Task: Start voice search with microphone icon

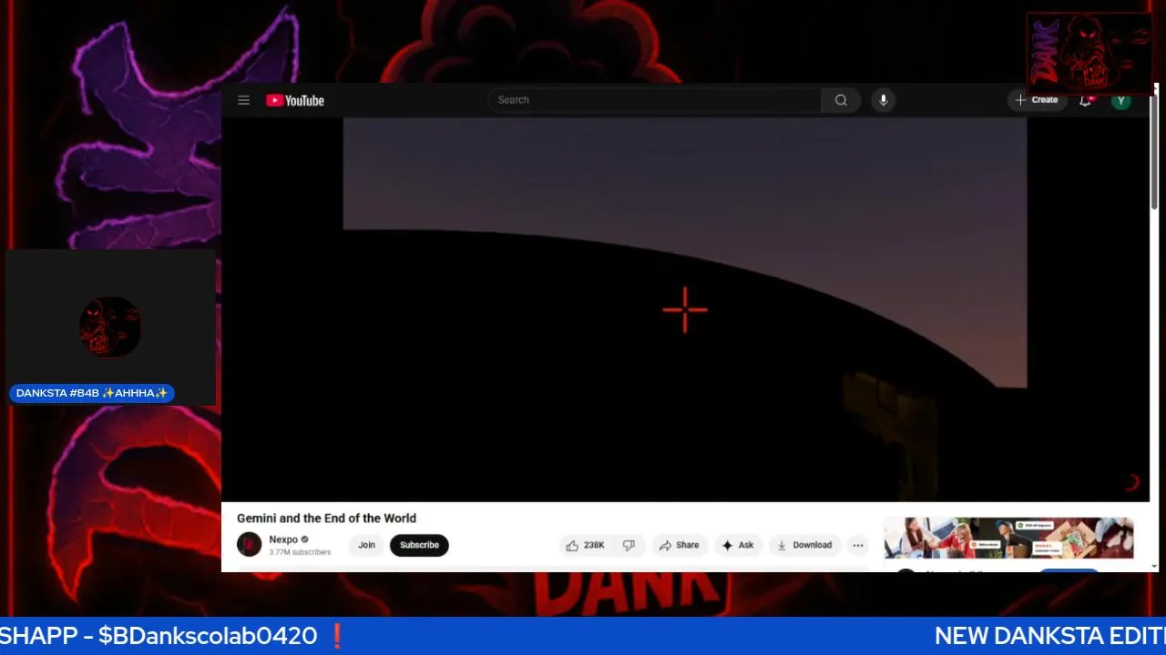Action: [x=883, y=100]
